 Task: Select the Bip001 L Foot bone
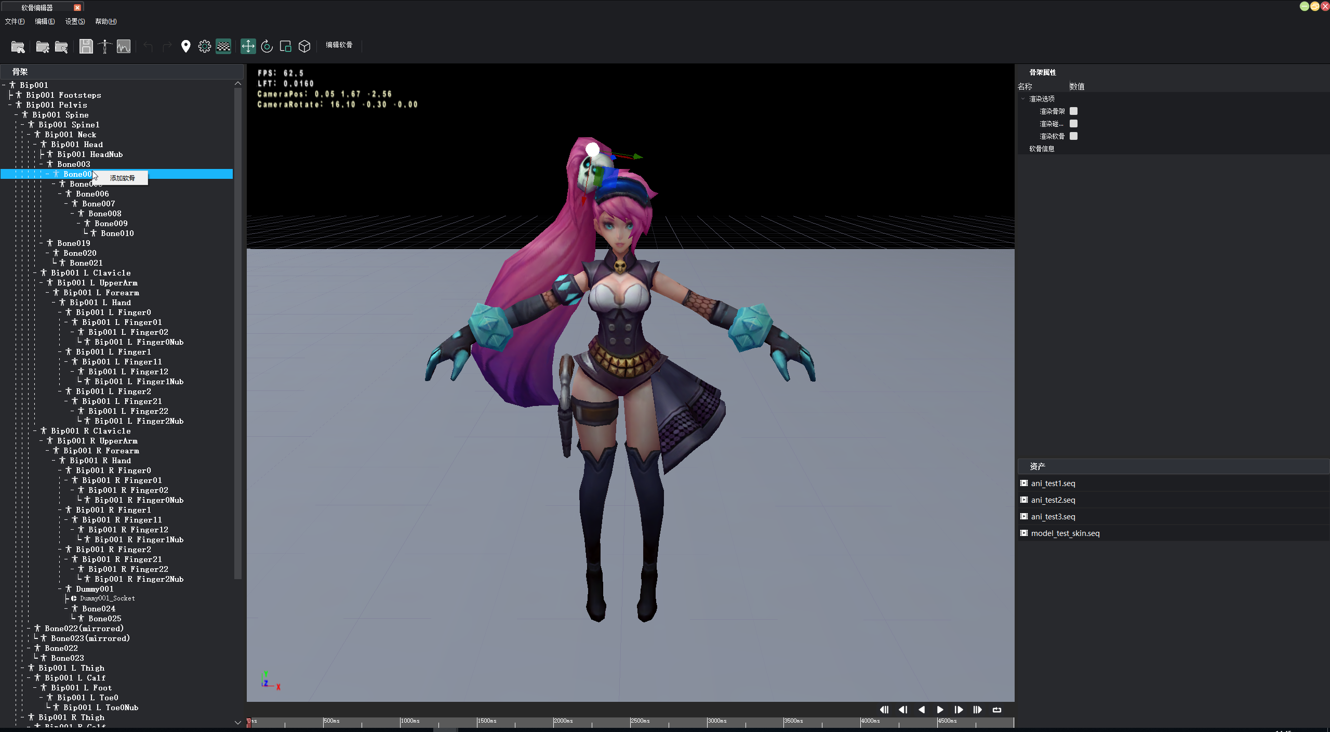point(81,688)
